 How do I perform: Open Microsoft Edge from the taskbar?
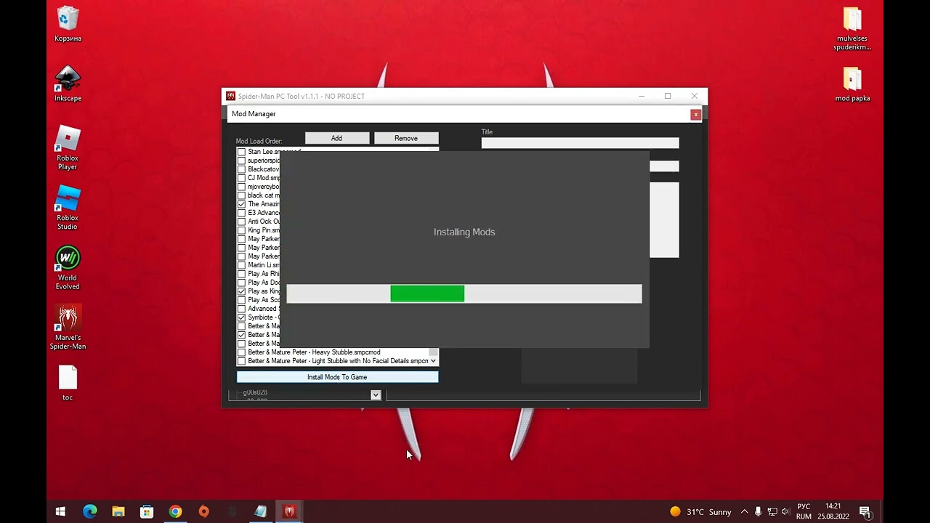tap(89, 511)
